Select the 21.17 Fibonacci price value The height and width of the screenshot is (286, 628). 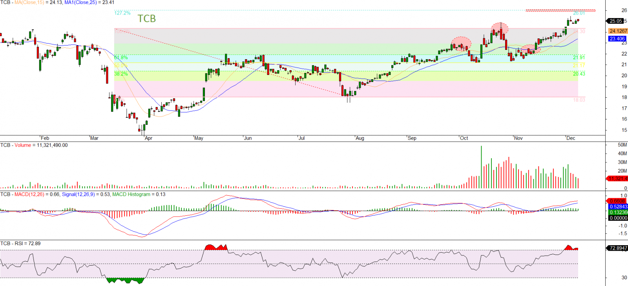coord(579,66)
